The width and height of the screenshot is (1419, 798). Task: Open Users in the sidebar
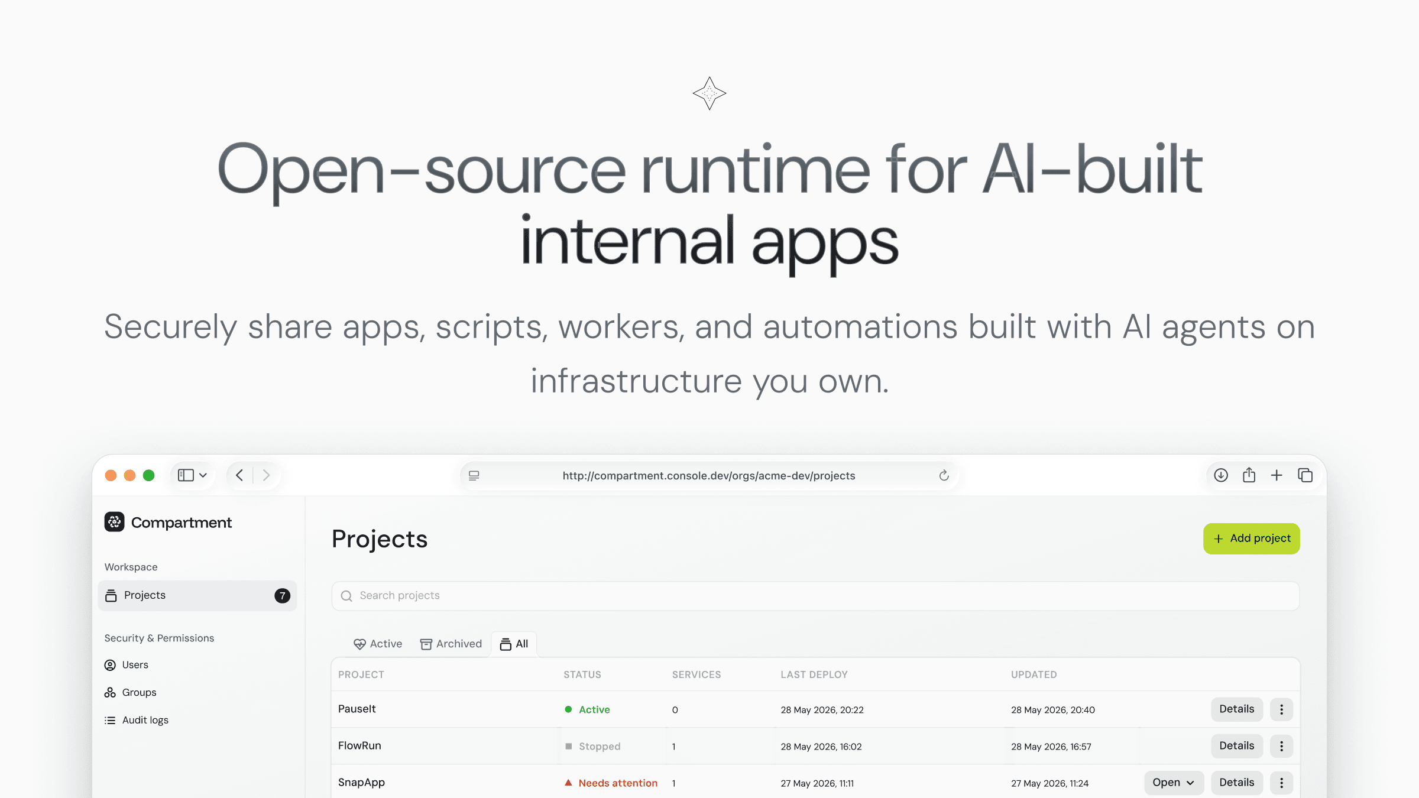click(x=127, y=665)
